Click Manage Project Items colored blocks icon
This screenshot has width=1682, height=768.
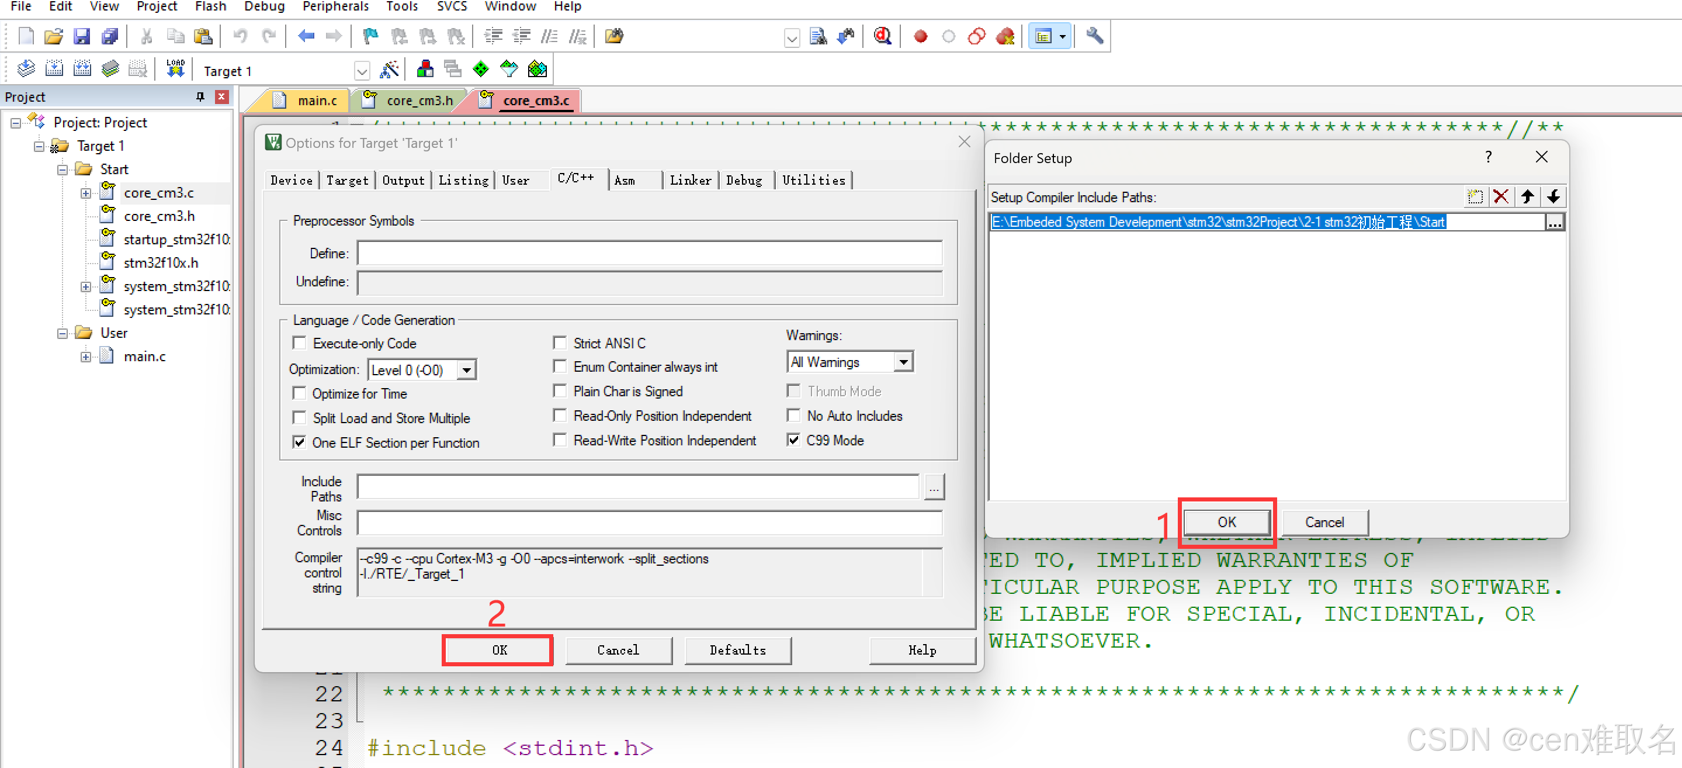click(x=425, y=69)
